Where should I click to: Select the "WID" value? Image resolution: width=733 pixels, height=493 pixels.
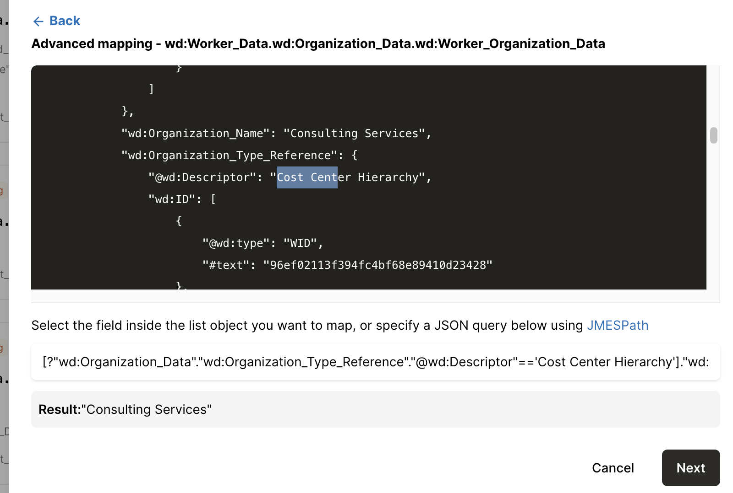(300, 243)
